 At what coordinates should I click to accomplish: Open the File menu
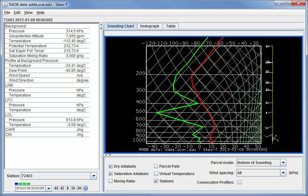pyautogui.click(x=7, y=13)
